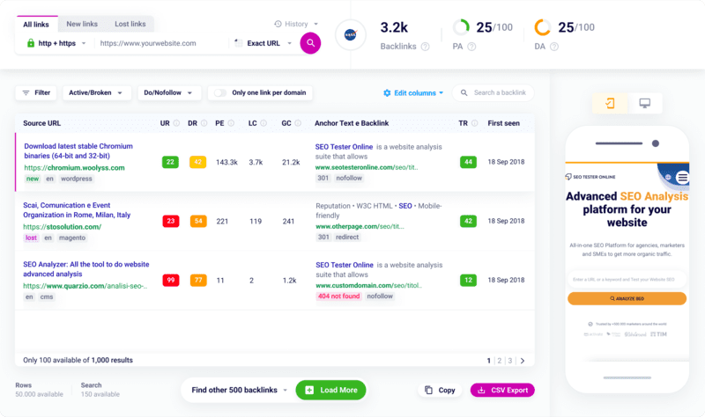This screenshot has height=417, width=705.
Task: Open the stosolution.com source link
Action: click(x=62, y=227)
